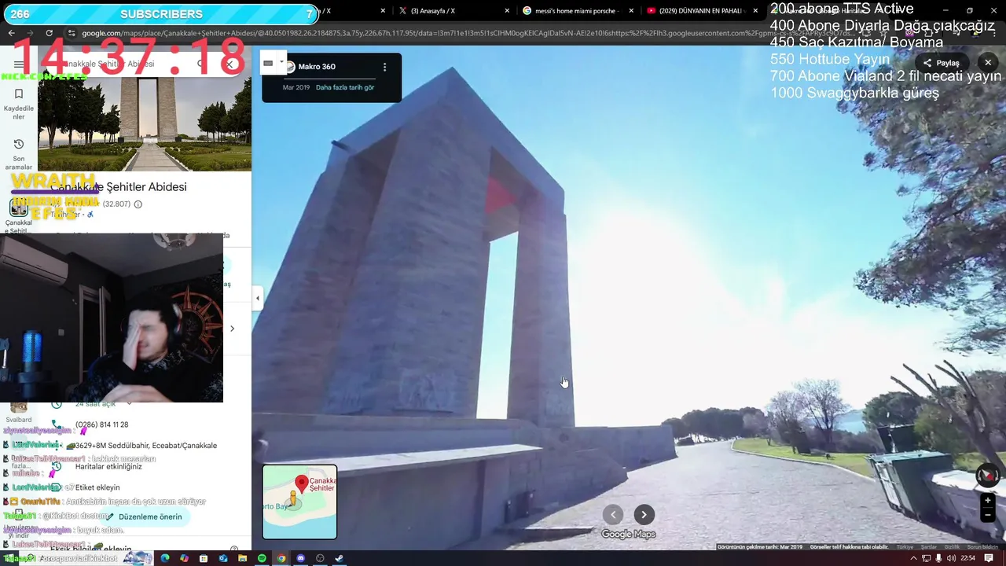This screenshot has height=566, width=1006.
Task: Click the Gizlilik privacy link
Action: coord(952,547)
